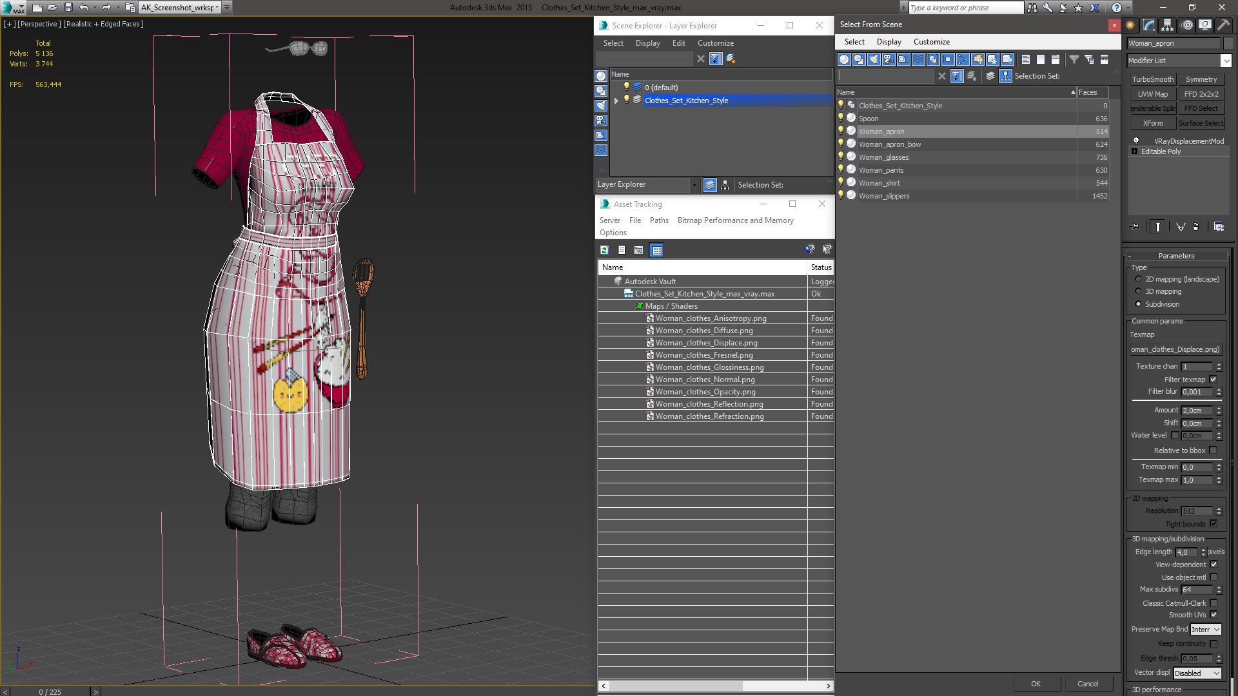Screen dimensions: 1238x696
Task: Switch to the Modify command panel
Action: coord(1149,25)
